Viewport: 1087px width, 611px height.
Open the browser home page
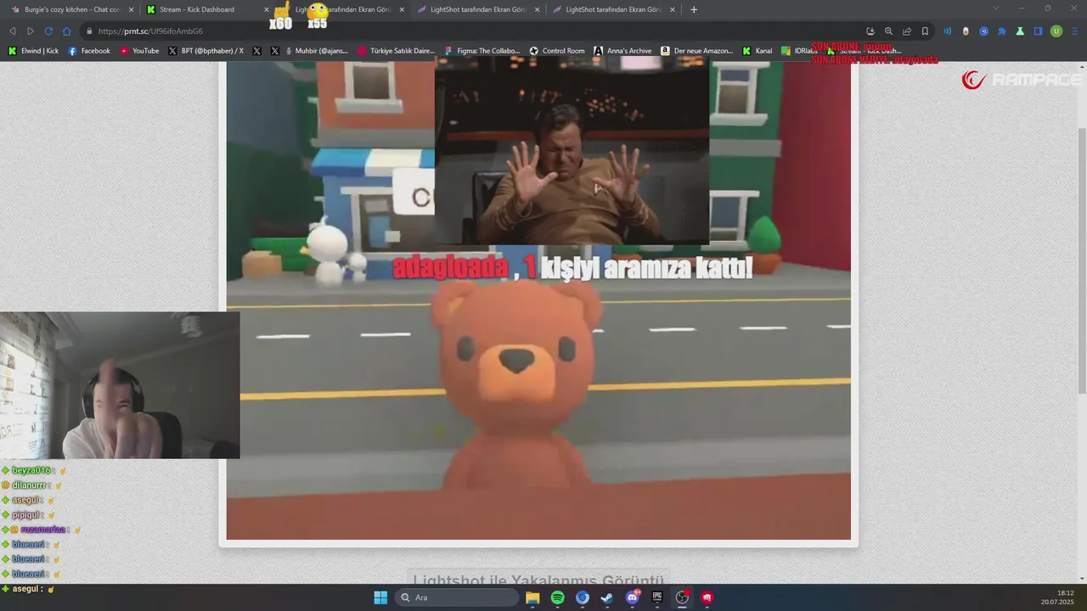pos(67,31)
